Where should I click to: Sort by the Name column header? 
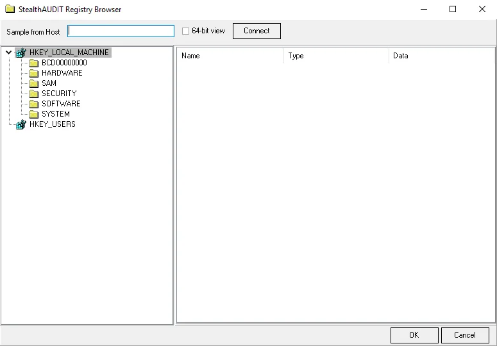[x=230, y=56]
